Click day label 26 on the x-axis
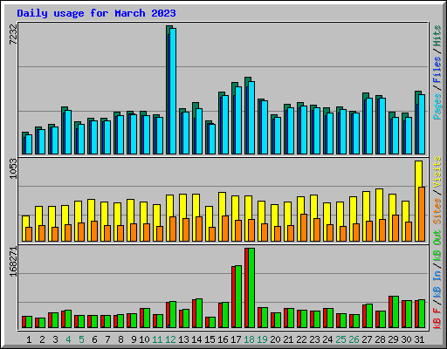The image size is (447, 349). pos(354,339)
